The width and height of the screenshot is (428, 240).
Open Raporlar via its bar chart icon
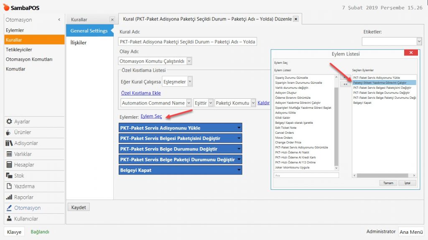coord(9,197)
